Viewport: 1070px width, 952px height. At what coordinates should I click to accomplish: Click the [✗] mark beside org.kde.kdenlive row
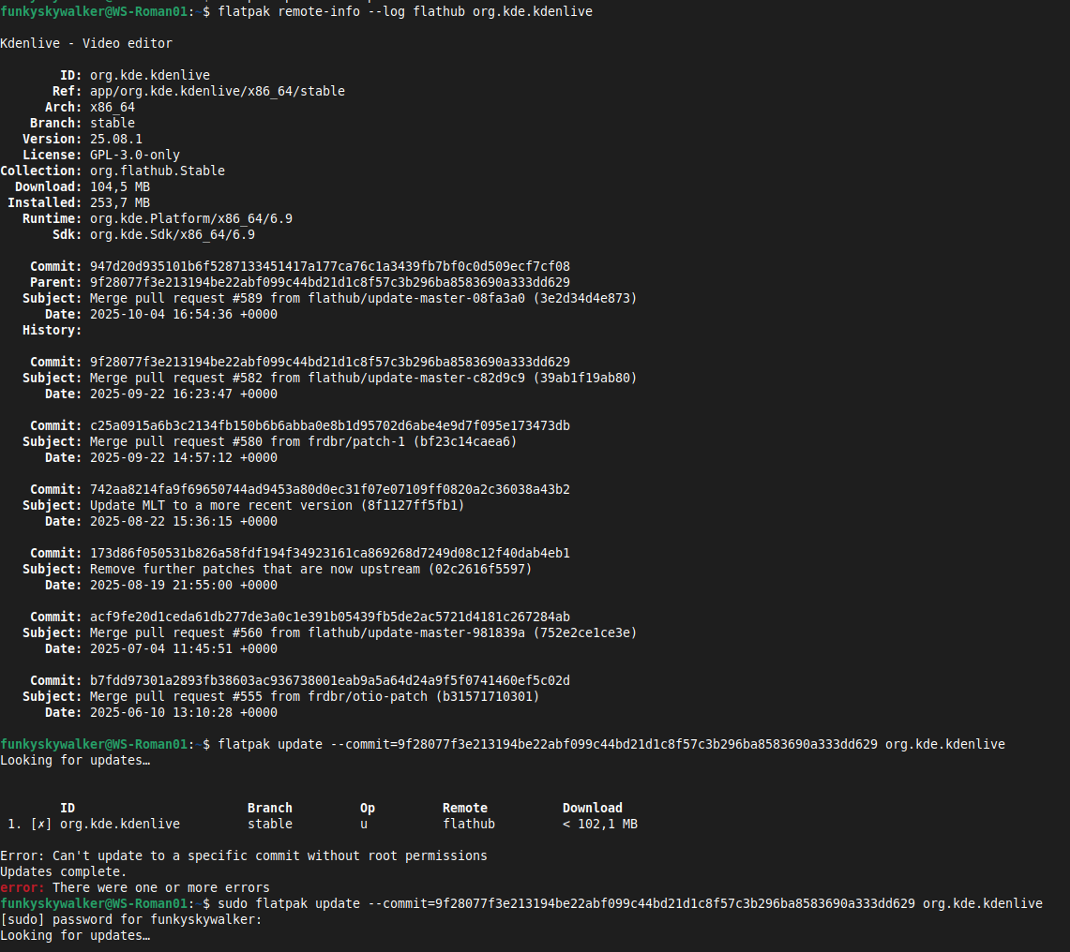tap(41, 824)
